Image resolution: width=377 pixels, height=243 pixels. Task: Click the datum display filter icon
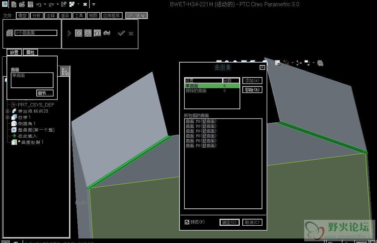(286, 63)
